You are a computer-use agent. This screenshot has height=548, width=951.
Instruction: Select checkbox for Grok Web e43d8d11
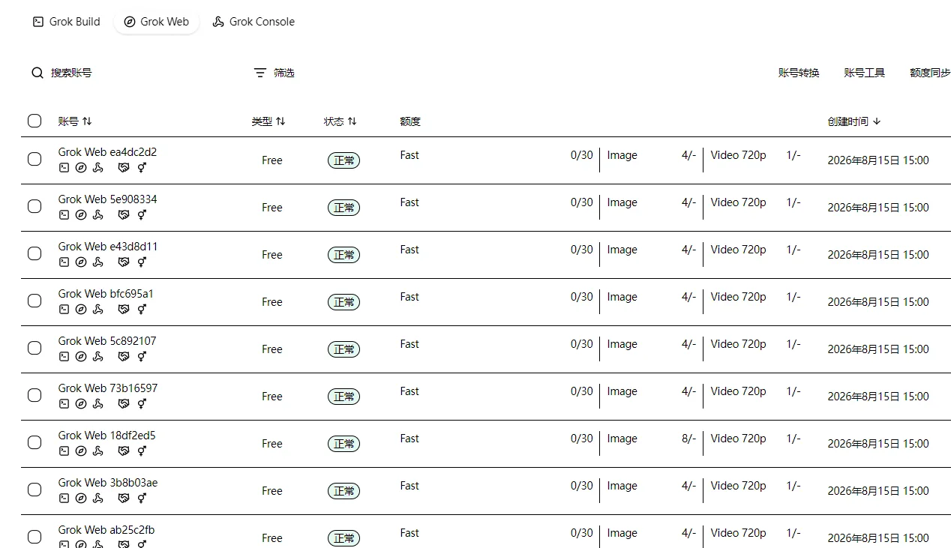[34, 253]
